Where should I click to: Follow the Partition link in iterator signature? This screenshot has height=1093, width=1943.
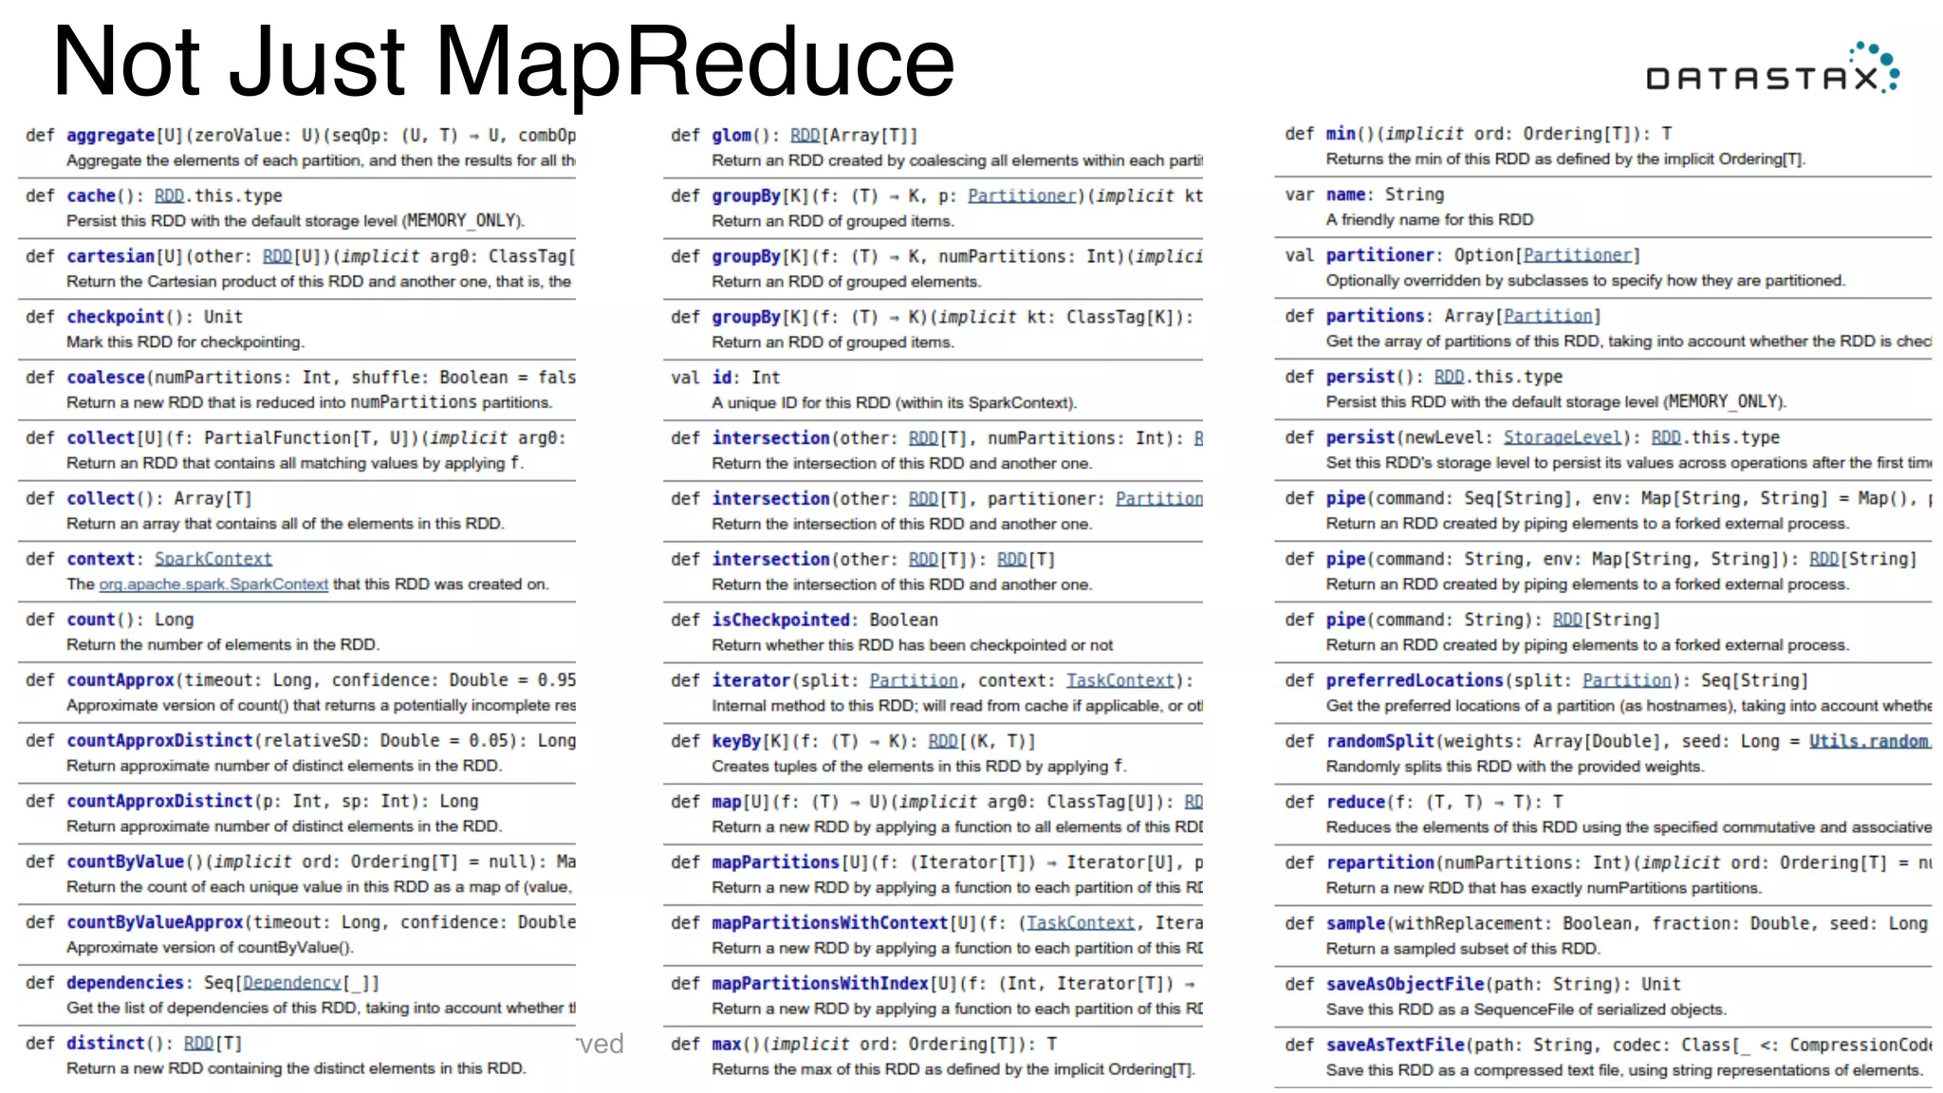click(914, 680)
